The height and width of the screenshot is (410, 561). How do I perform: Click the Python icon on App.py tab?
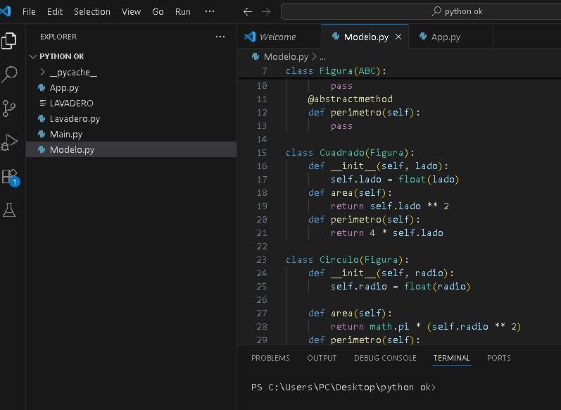pos(423,37)
